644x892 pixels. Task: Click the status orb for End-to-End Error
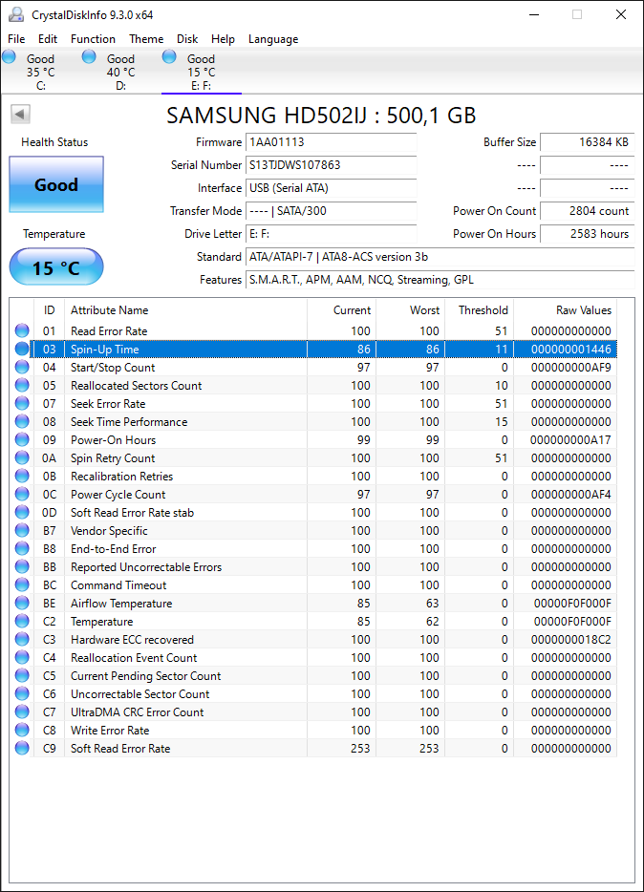22,548
